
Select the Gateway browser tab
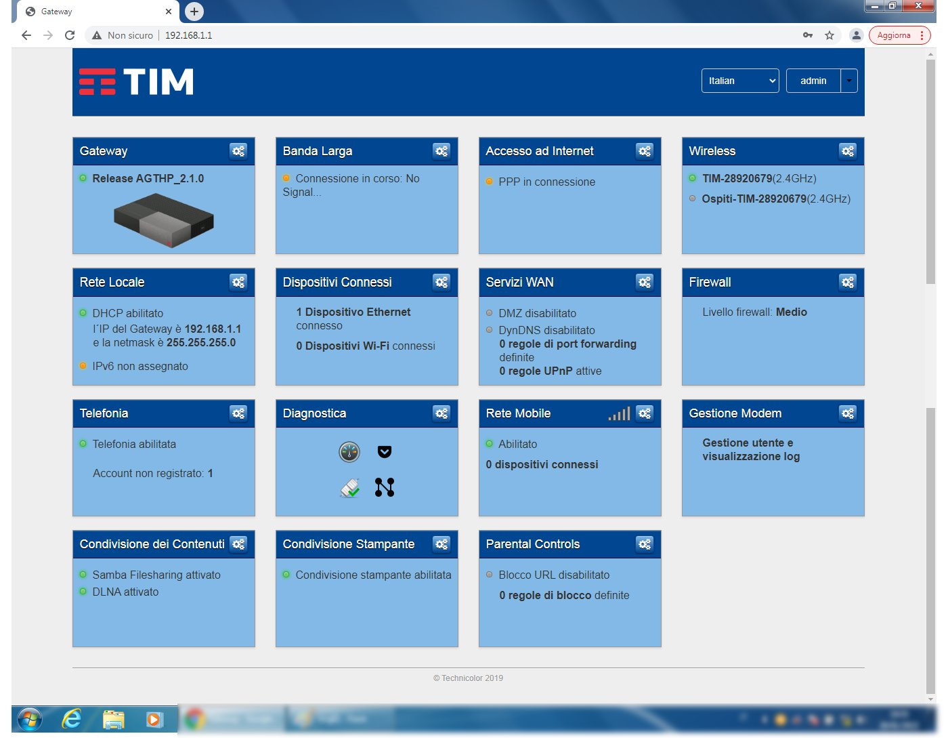pyautogui.click(x=95, y=12)
